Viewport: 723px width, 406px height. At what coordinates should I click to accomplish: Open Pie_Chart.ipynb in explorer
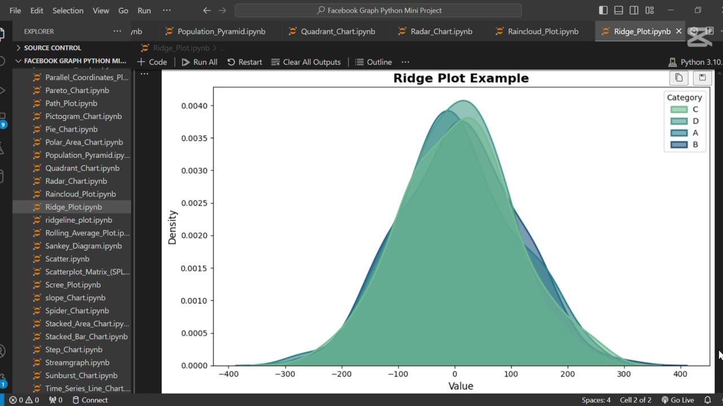tap(71, 129)
